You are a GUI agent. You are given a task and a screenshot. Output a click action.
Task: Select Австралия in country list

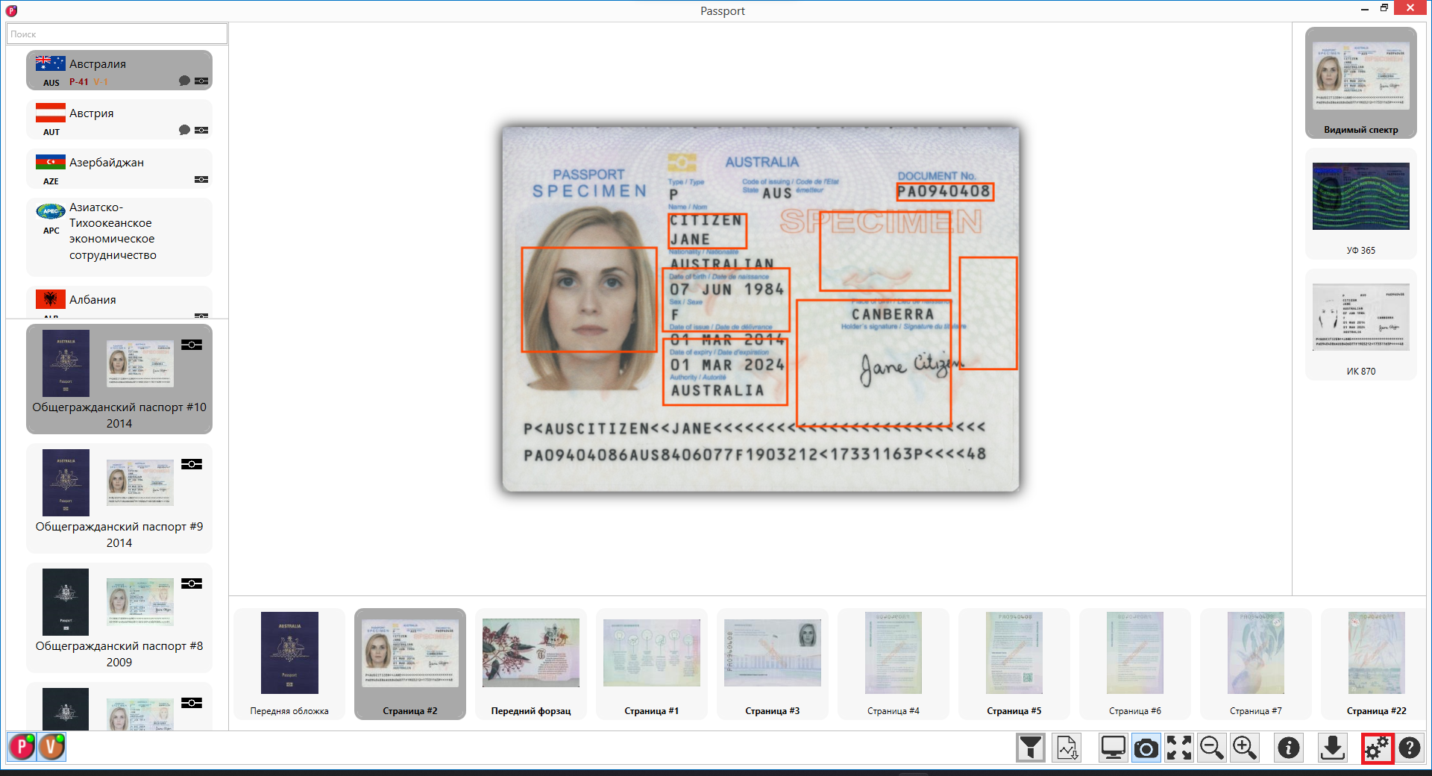pos(119,70)
